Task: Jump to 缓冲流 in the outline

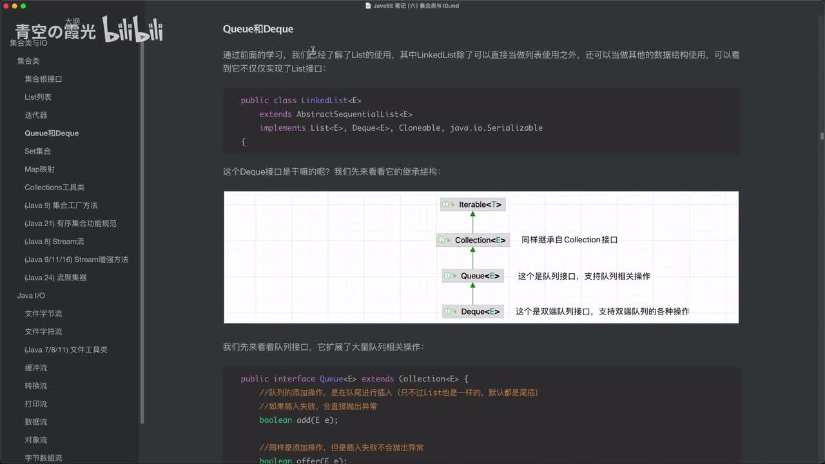Action: tap(36, 367)
